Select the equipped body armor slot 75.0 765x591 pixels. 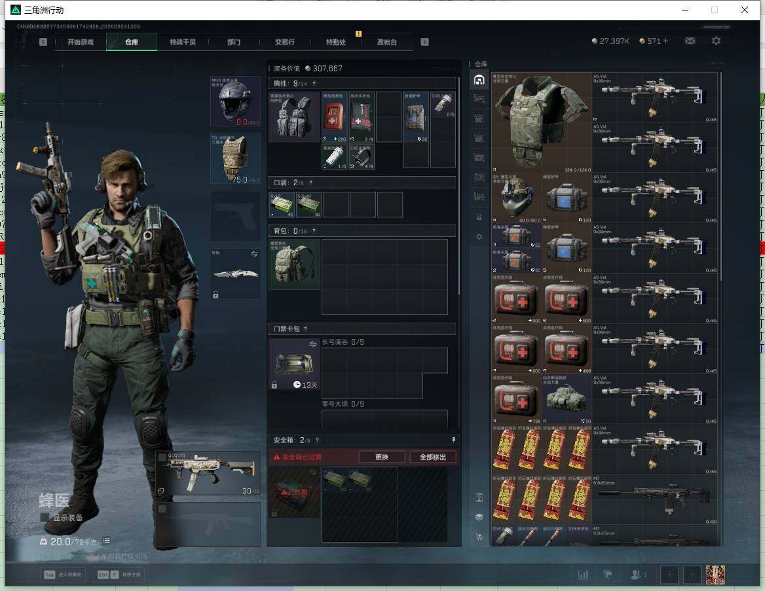coord(235,159)
